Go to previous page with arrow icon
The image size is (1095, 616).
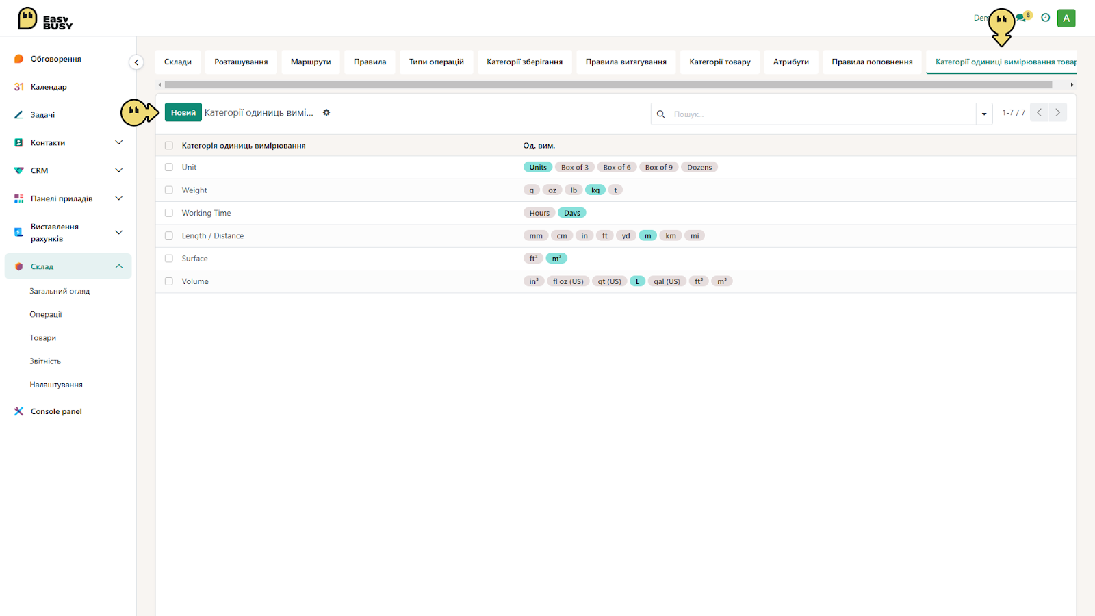coord(1039,112)
